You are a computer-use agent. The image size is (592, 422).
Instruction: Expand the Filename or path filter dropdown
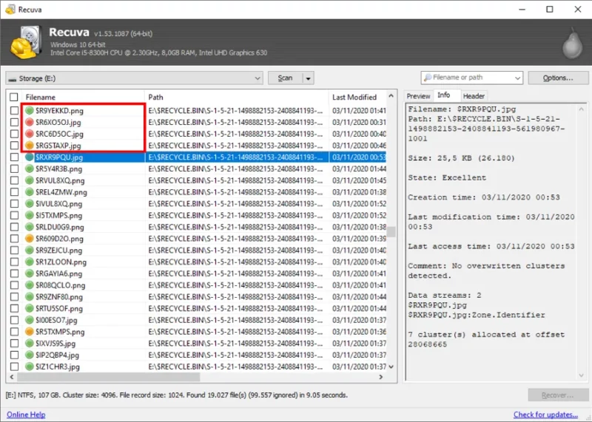(517, 78)
